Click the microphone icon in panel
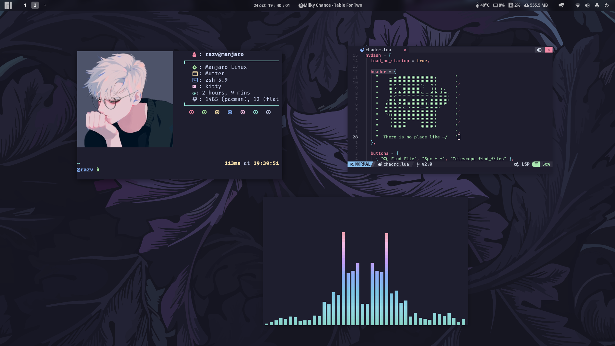This screenshot has height=346, width=615. tap(597, 5)
